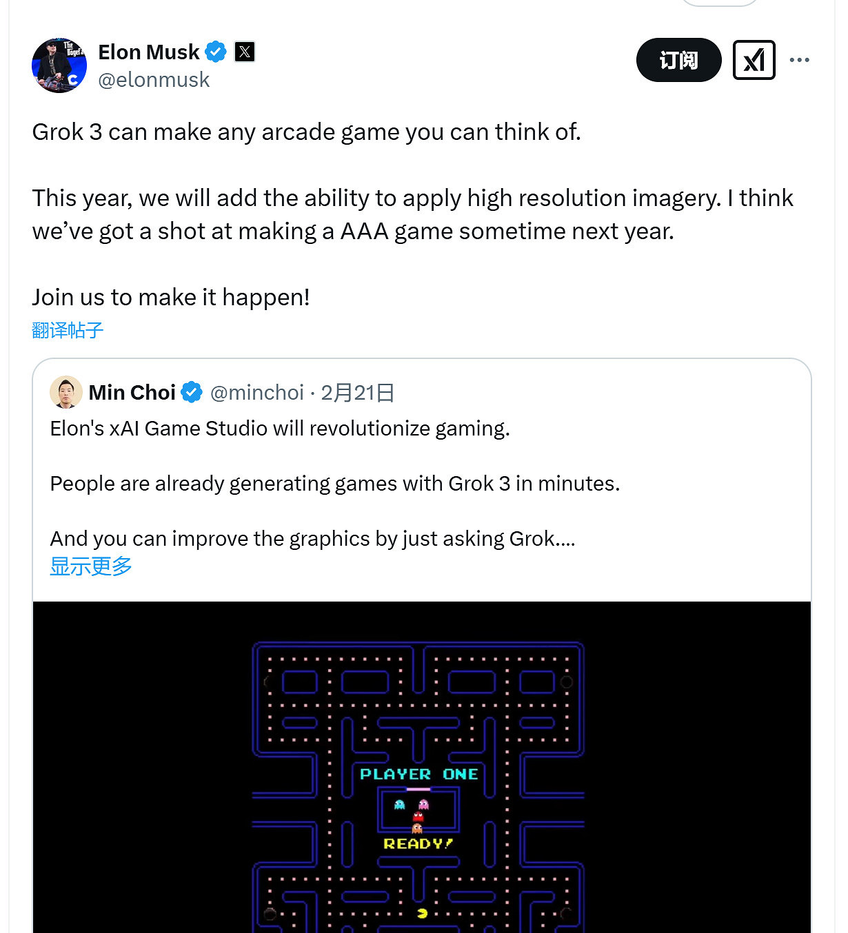Click the 订阅 subscribe button
This screenshot has width=848, height=933.
click(x=678, y=60)
